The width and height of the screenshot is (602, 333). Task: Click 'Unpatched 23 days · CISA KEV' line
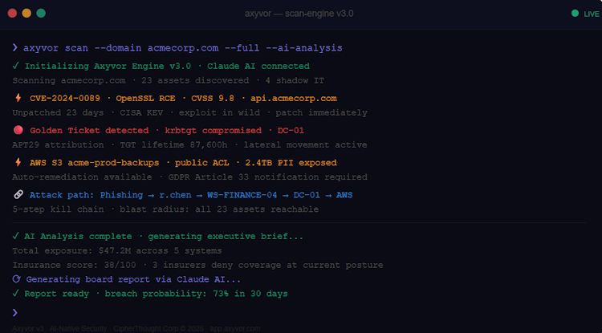tap(189, 113)
